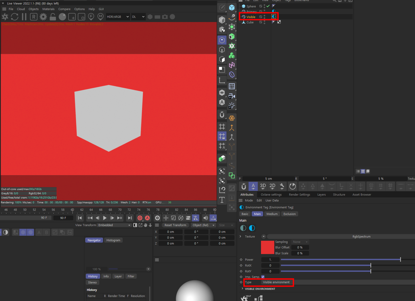Click the 2D snap icon
415x301 pixels.
[272, 186]
